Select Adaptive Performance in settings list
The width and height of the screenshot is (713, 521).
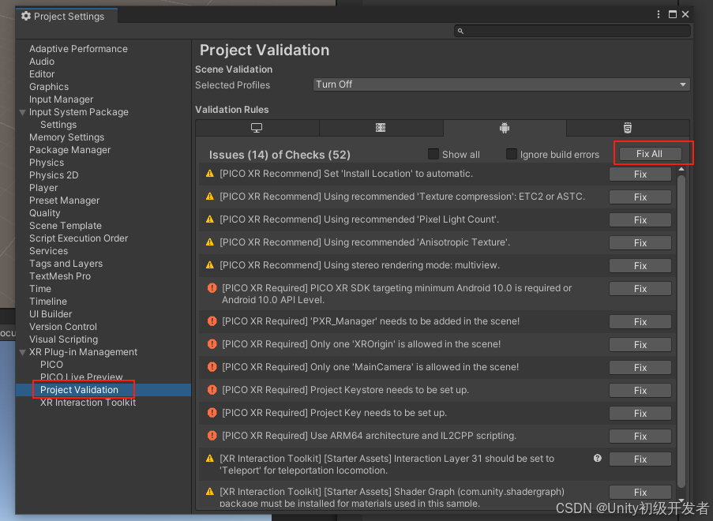tap(78, 49)
